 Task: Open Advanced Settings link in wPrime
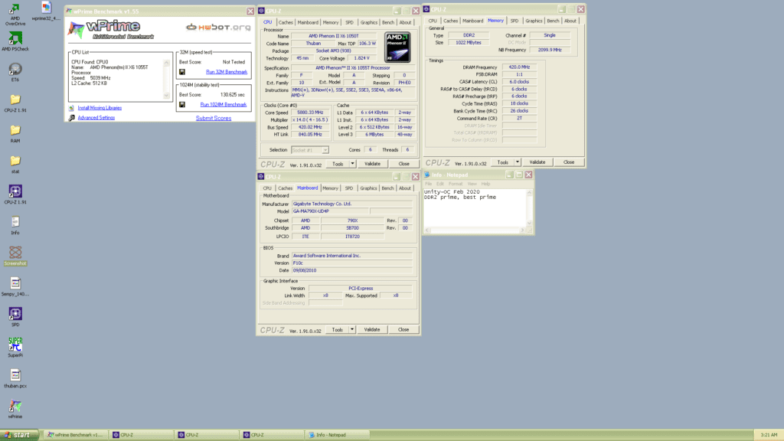pyautogui.click(x=96, y=118)
